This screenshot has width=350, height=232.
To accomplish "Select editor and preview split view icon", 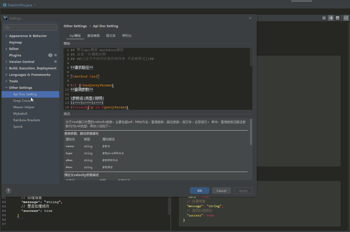I will click(331, 18).
